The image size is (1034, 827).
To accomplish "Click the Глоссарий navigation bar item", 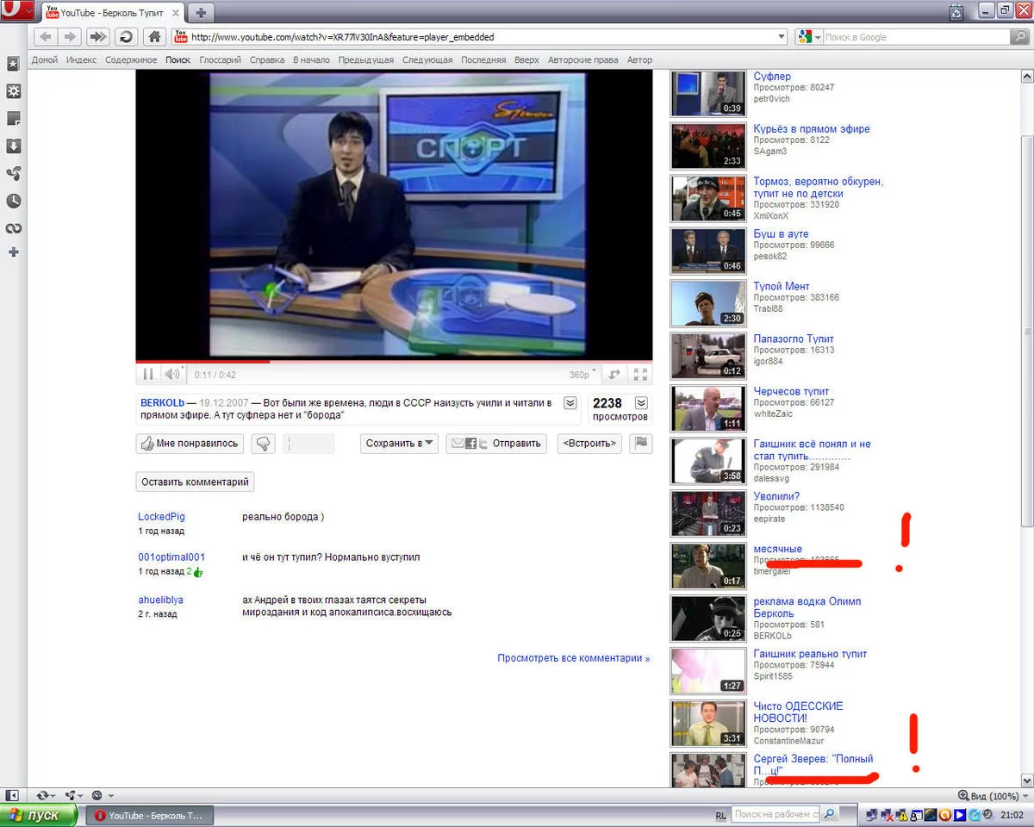I will [x=220, y=60].
